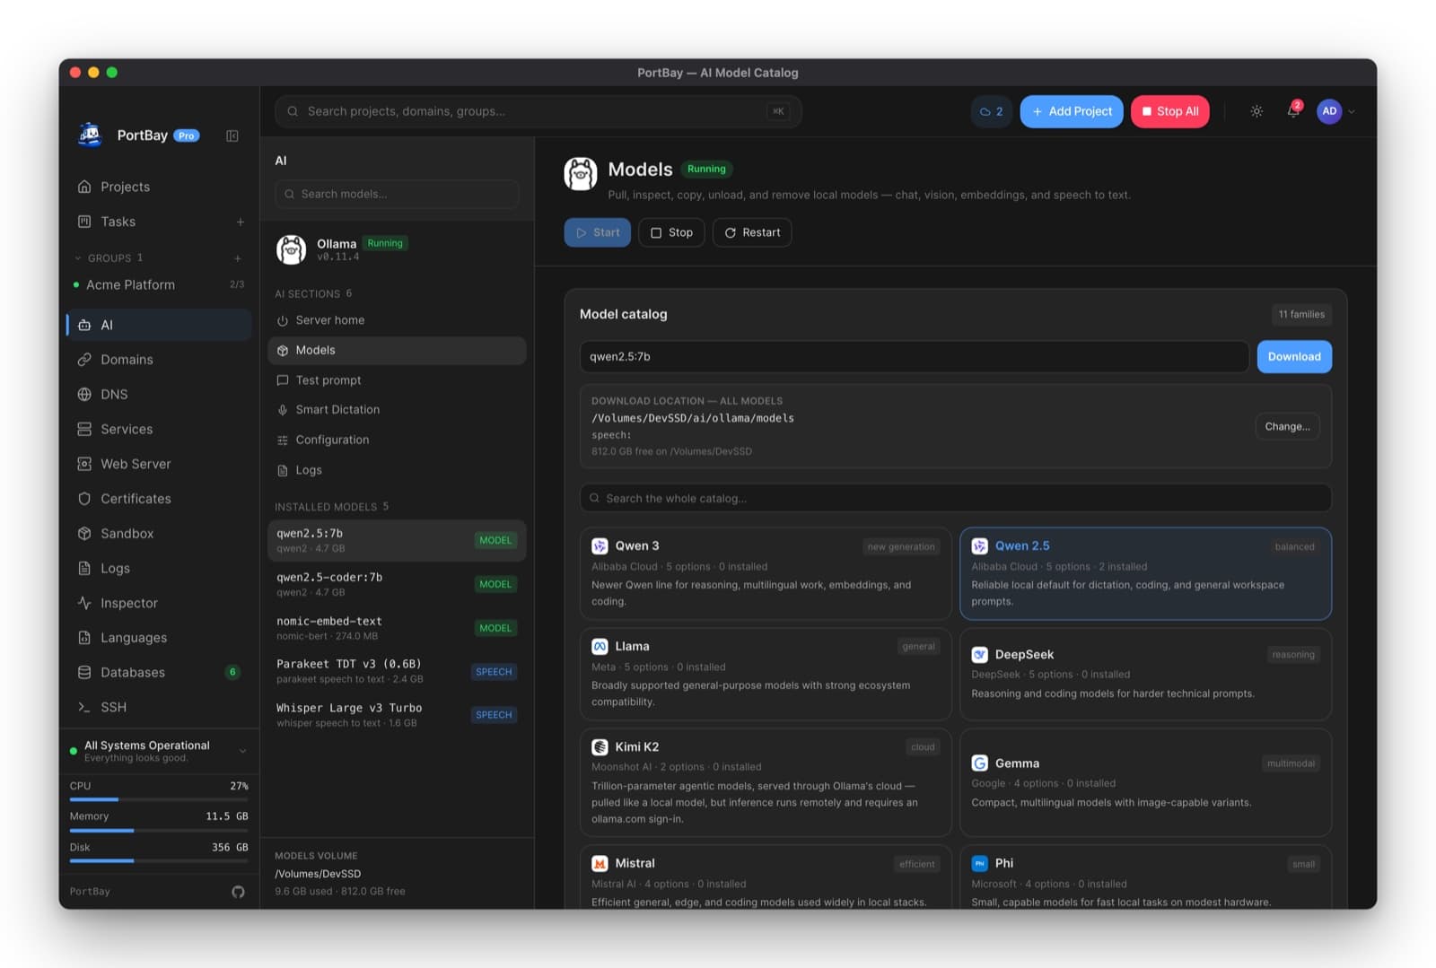This screenshot has width=1436, height=968.
Task: Open Databases section
Action: tap(158, 672)
